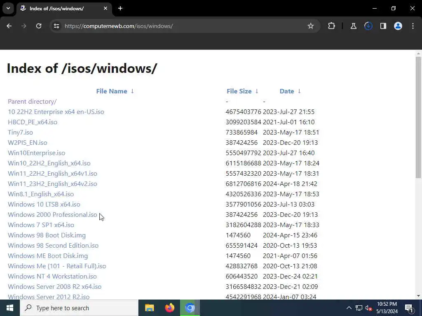This screenshot has width=422, height=316.
Task: Reload the current page
Action: coord(39,26)
